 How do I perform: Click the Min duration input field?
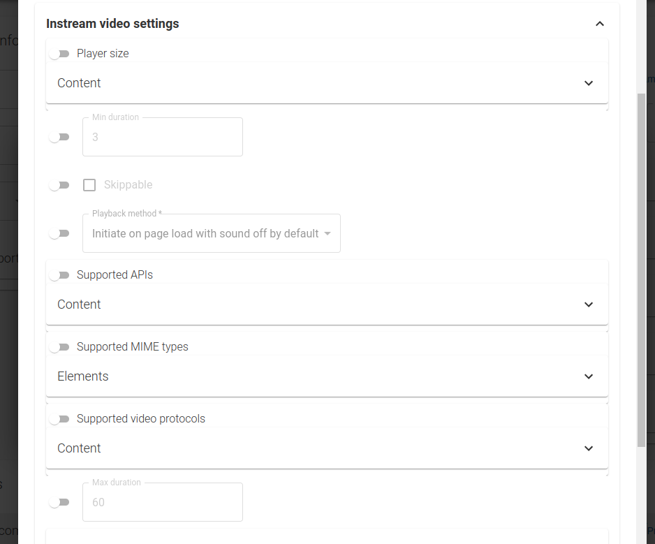click(x=163, y=137)
